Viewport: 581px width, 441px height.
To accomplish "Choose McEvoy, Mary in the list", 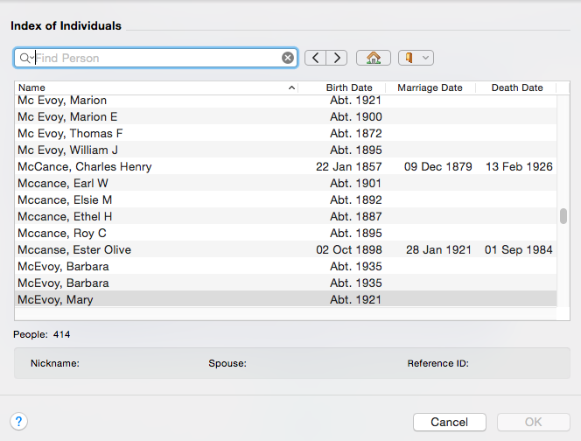I will [x=55, y=299].
